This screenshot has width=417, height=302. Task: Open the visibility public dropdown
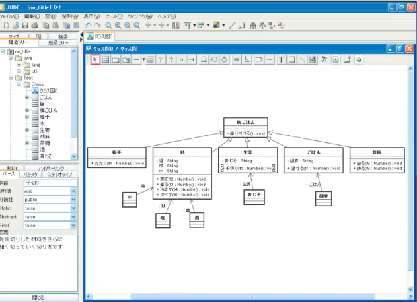coord(73,200)
